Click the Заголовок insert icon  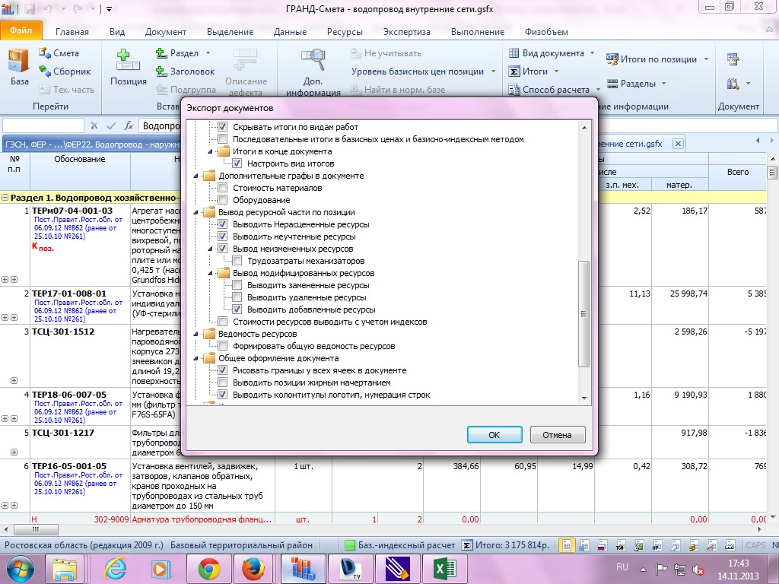(185, 71)
